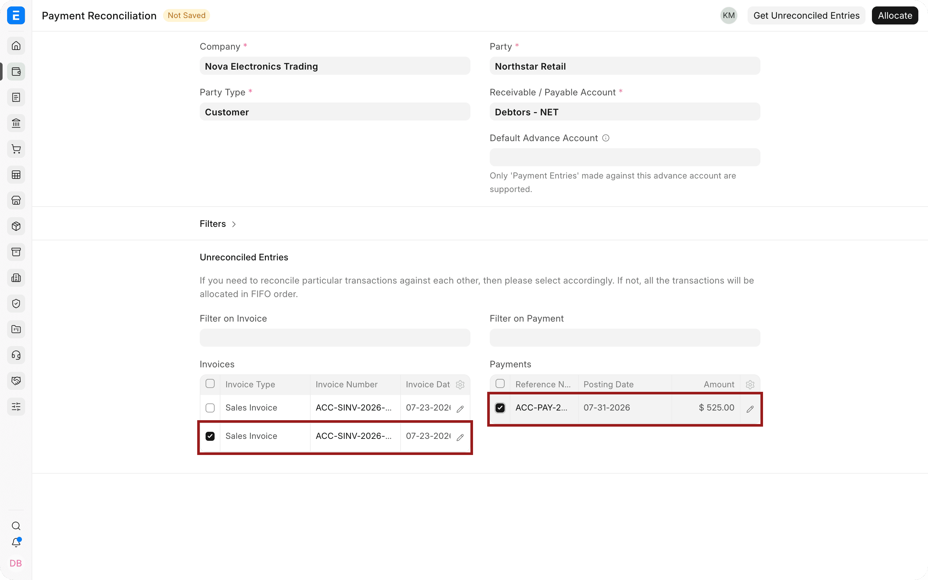Open the Party field Northstar Retail
928x580 pixels.
(625, 66)
